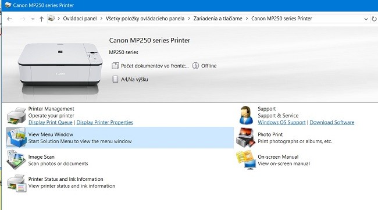Go back with the left arrow

(x=10, y=19)
